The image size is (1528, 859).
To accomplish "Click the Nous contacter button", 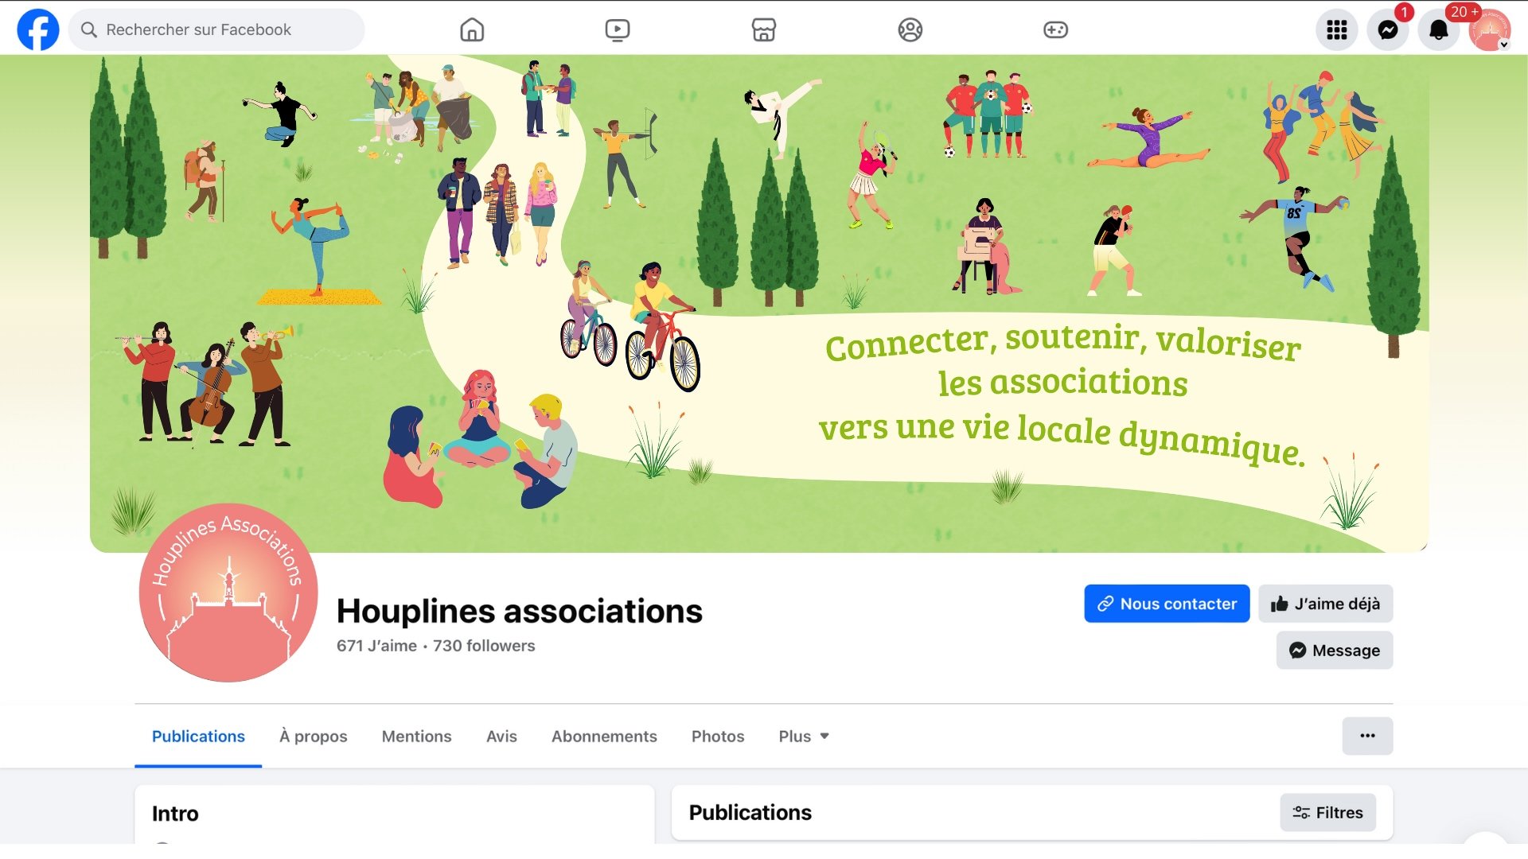I will tap(1167, 604).
